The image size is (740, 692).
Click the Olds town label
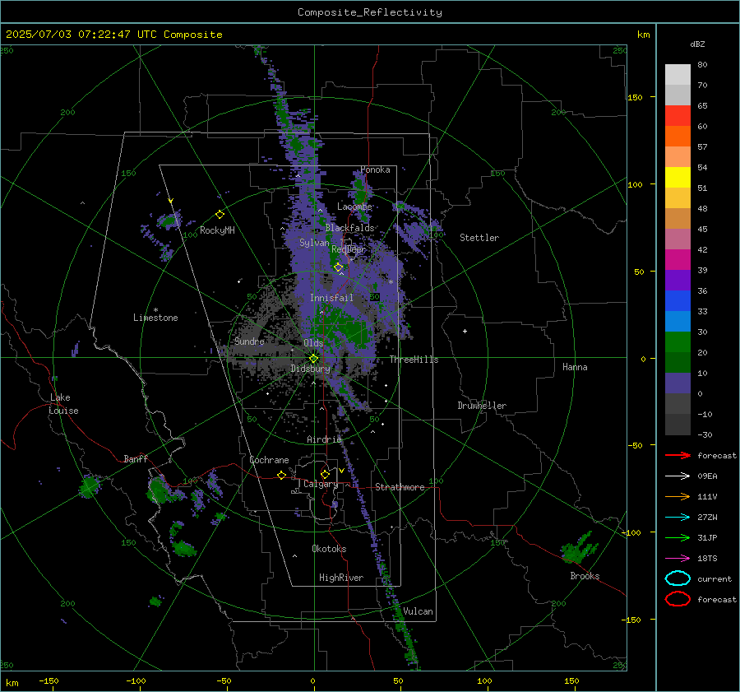pyautogui.click(x=313, y=342)
